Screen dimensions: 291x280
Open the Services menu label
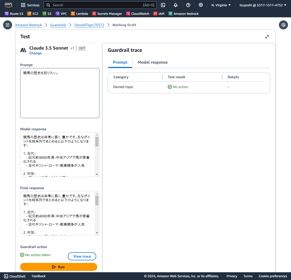[33, 5]
